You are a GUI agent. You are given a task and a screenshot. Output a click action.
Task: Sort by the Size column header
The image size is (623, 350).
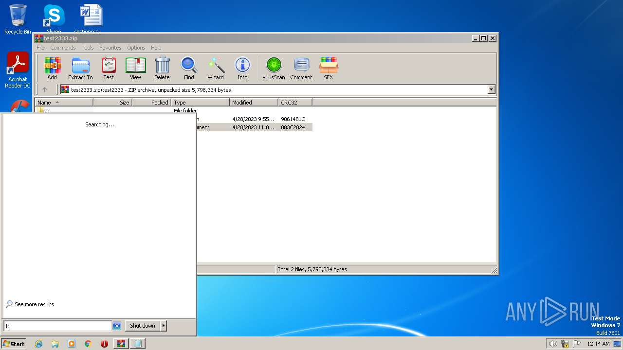click(x=112, y=103)
